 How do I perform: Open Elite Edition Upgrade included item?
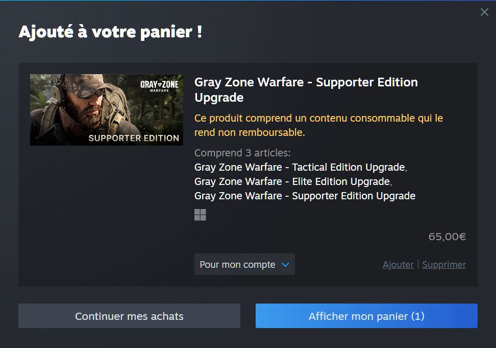pos(292,181)
